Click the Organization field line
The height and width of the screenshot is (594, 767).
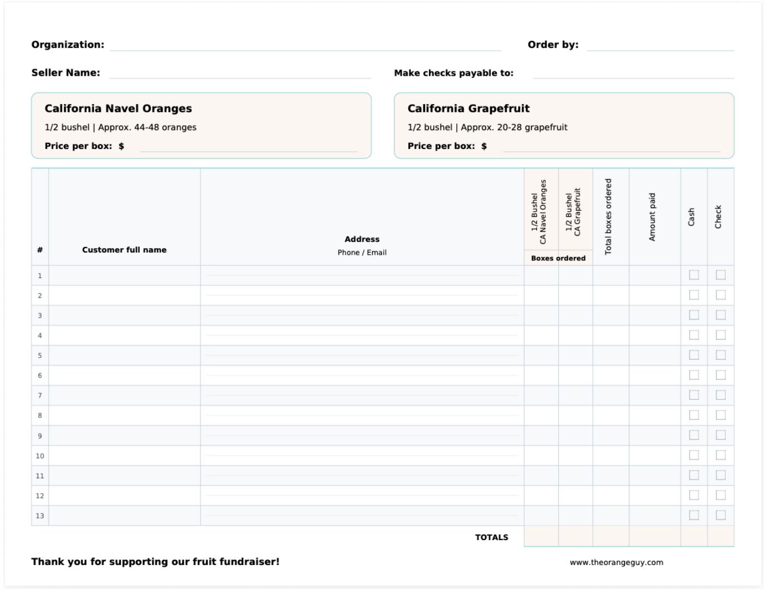(x=305, y=45)
